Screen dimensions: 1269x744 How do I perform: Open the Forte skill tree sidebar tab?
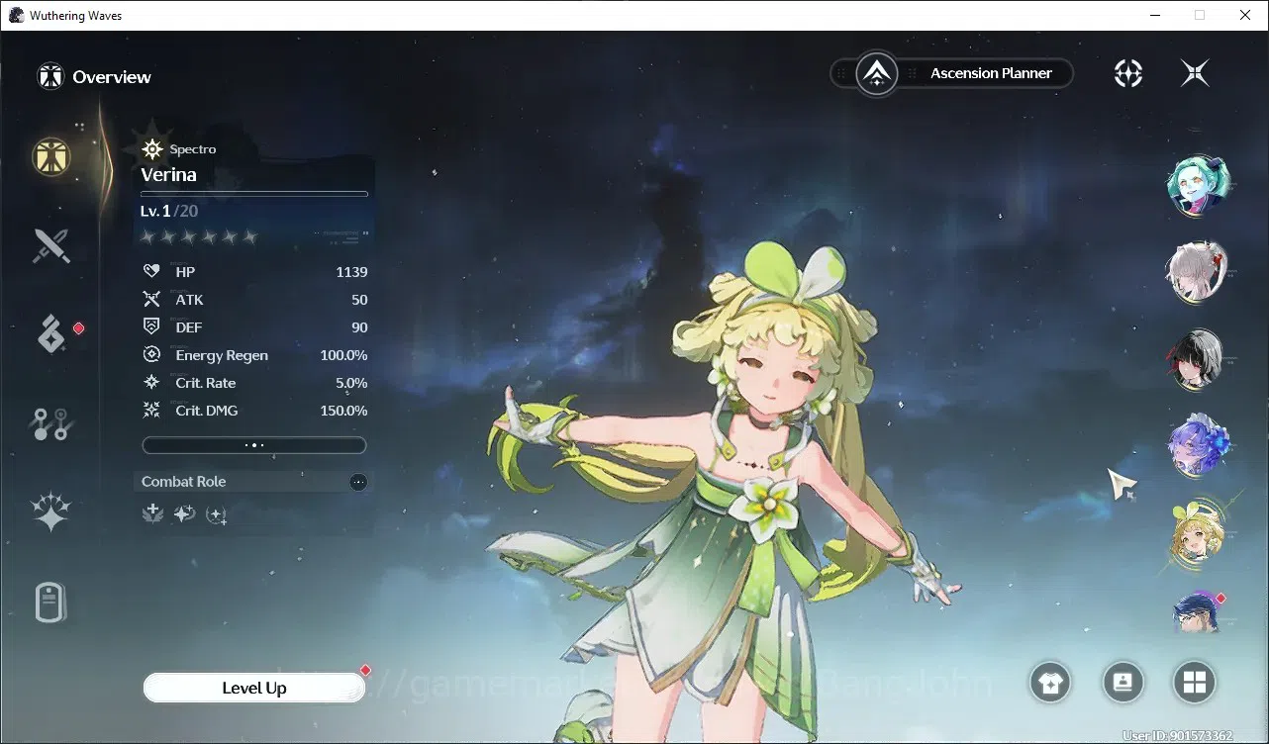tap(49, 423)
